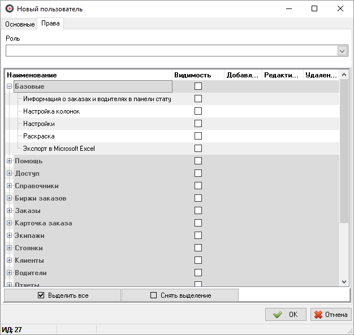
Task: Expand the Справочники tree group
Action: point(9,186)
